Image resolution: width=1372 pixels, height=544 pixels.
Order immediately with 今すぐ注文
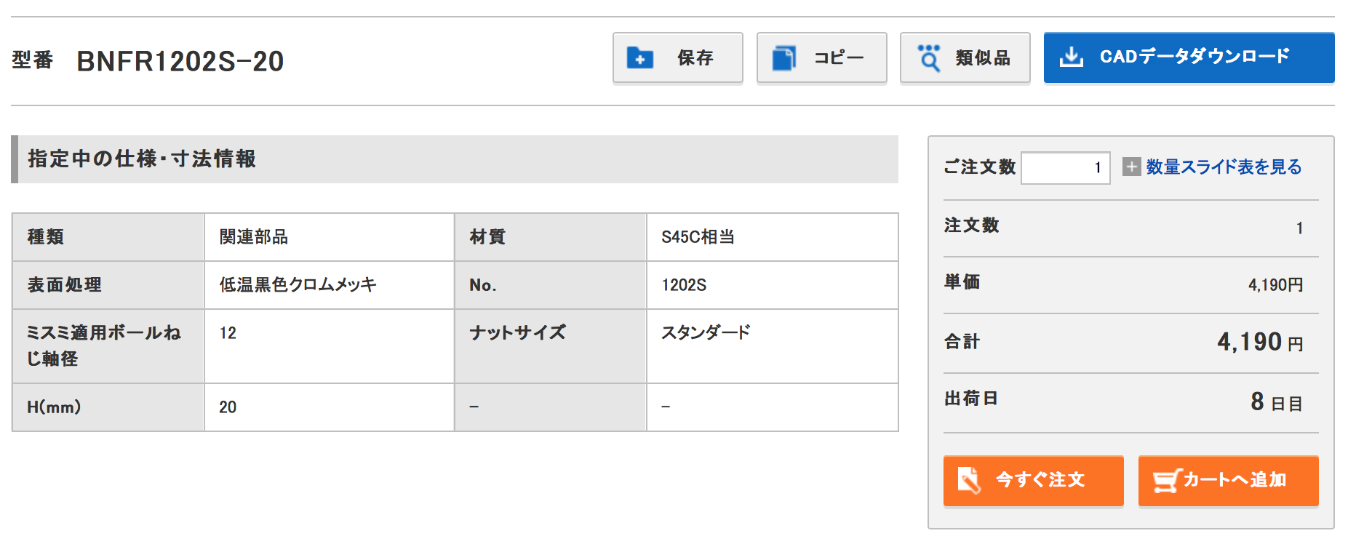(1033, 481)
